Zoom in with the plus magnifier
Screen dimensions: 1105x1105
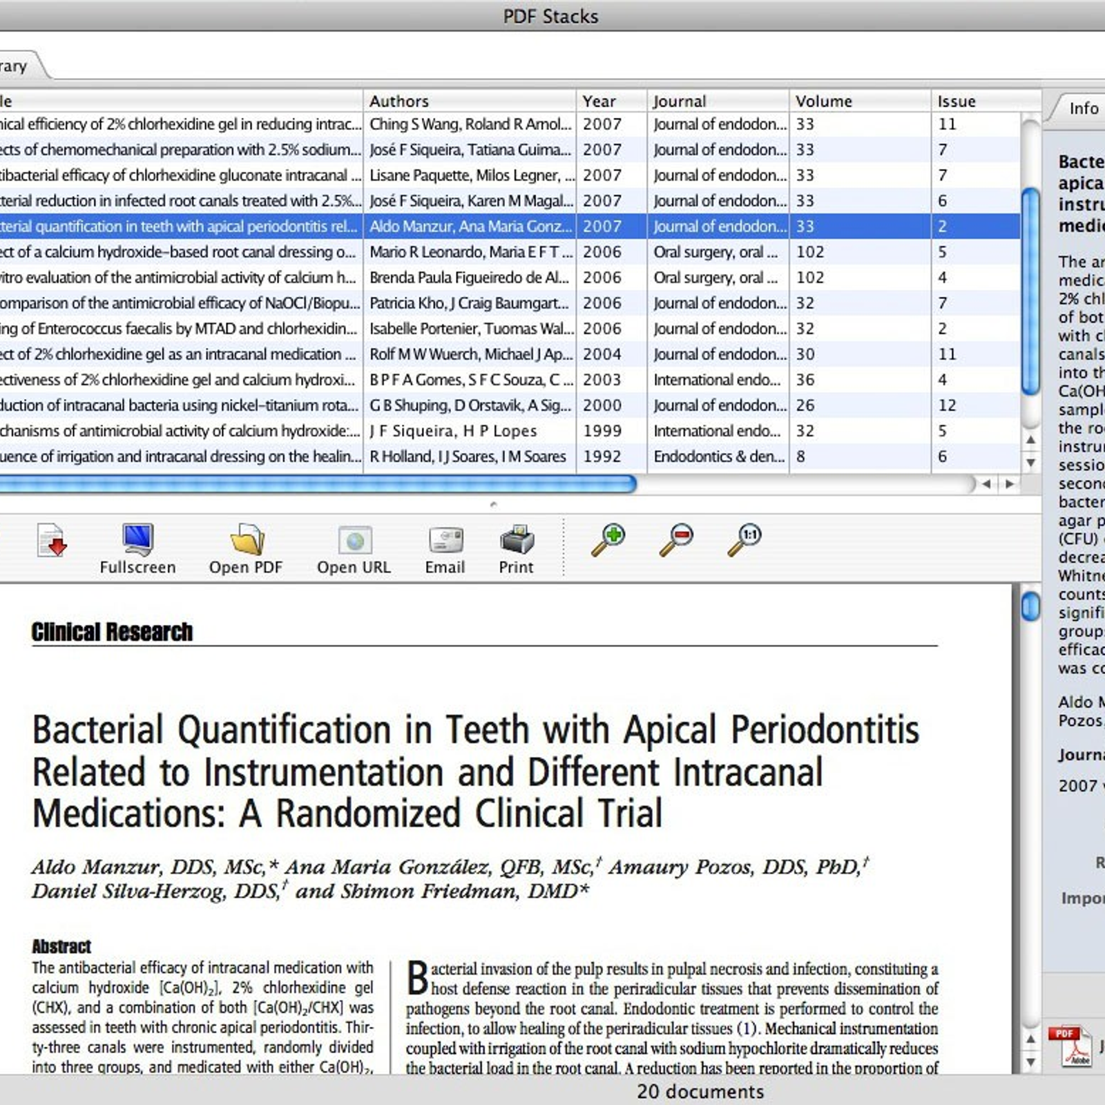click(608, 540)
